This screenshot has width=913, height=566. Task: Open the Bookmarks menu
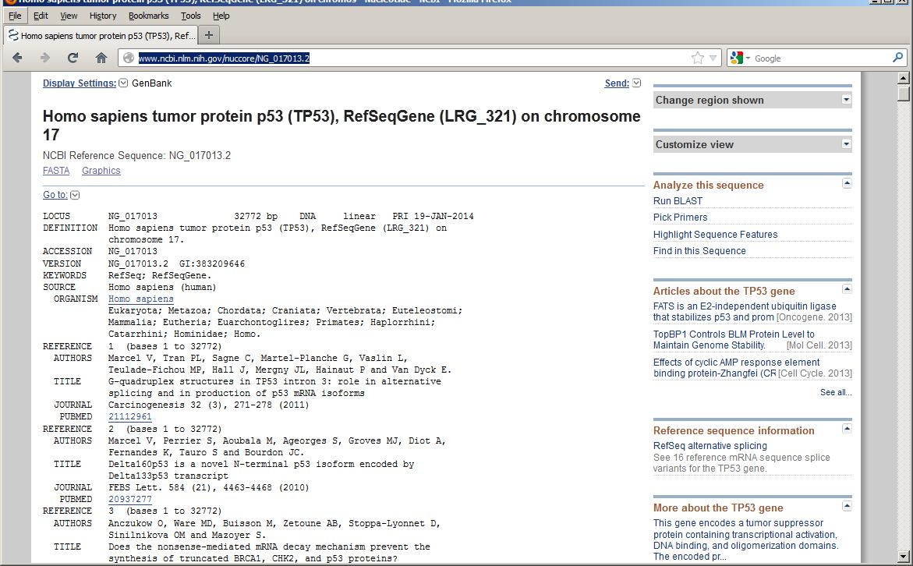148,16
